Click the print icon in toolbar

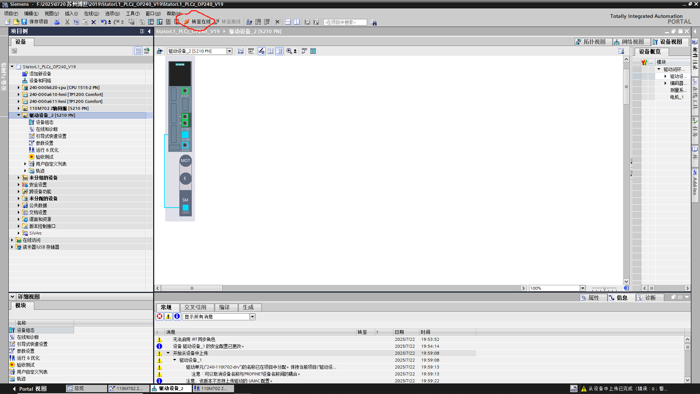[57, 22]
